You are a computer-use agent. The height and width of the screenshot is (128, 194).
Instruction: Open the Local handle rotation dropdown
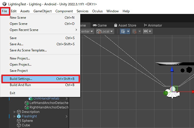pos(105,31)
